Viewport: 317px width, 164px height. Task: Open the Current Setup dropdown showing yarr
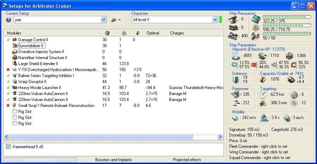pos(103,20)
